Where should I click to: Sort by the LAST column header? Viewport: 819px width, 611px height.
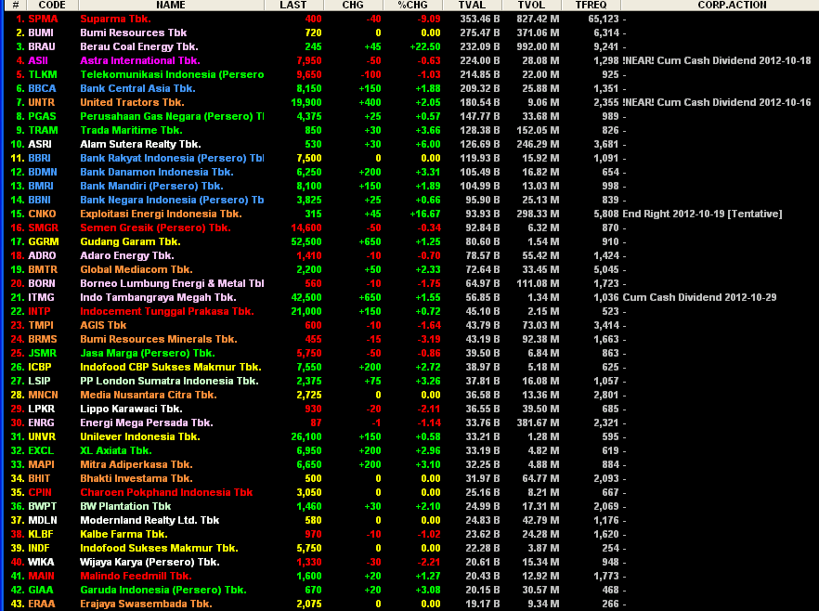293,5
